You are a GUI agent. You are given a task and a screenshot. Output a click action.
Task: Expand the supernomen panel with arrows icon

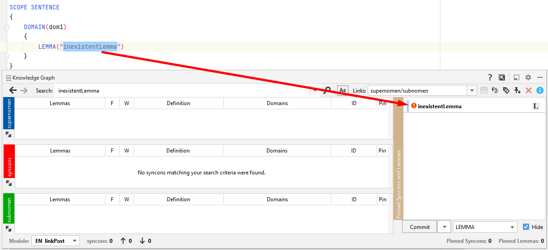[x=9, y=134]
